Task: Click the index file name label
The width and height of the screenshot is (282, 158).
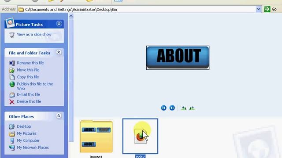Action: pyautogui.click(x=140, y=156)
